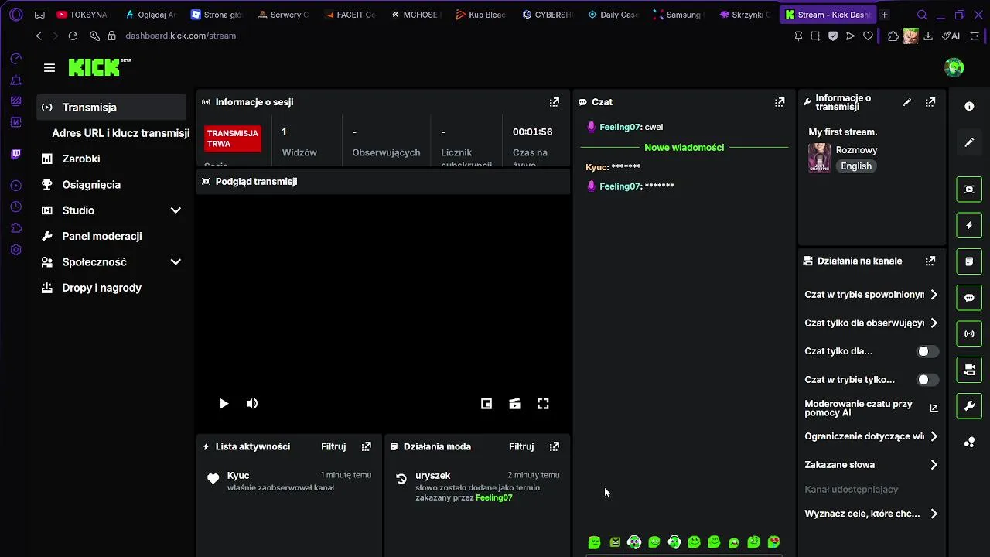Click Opera easy setup sliders icon

click(975, 36)
